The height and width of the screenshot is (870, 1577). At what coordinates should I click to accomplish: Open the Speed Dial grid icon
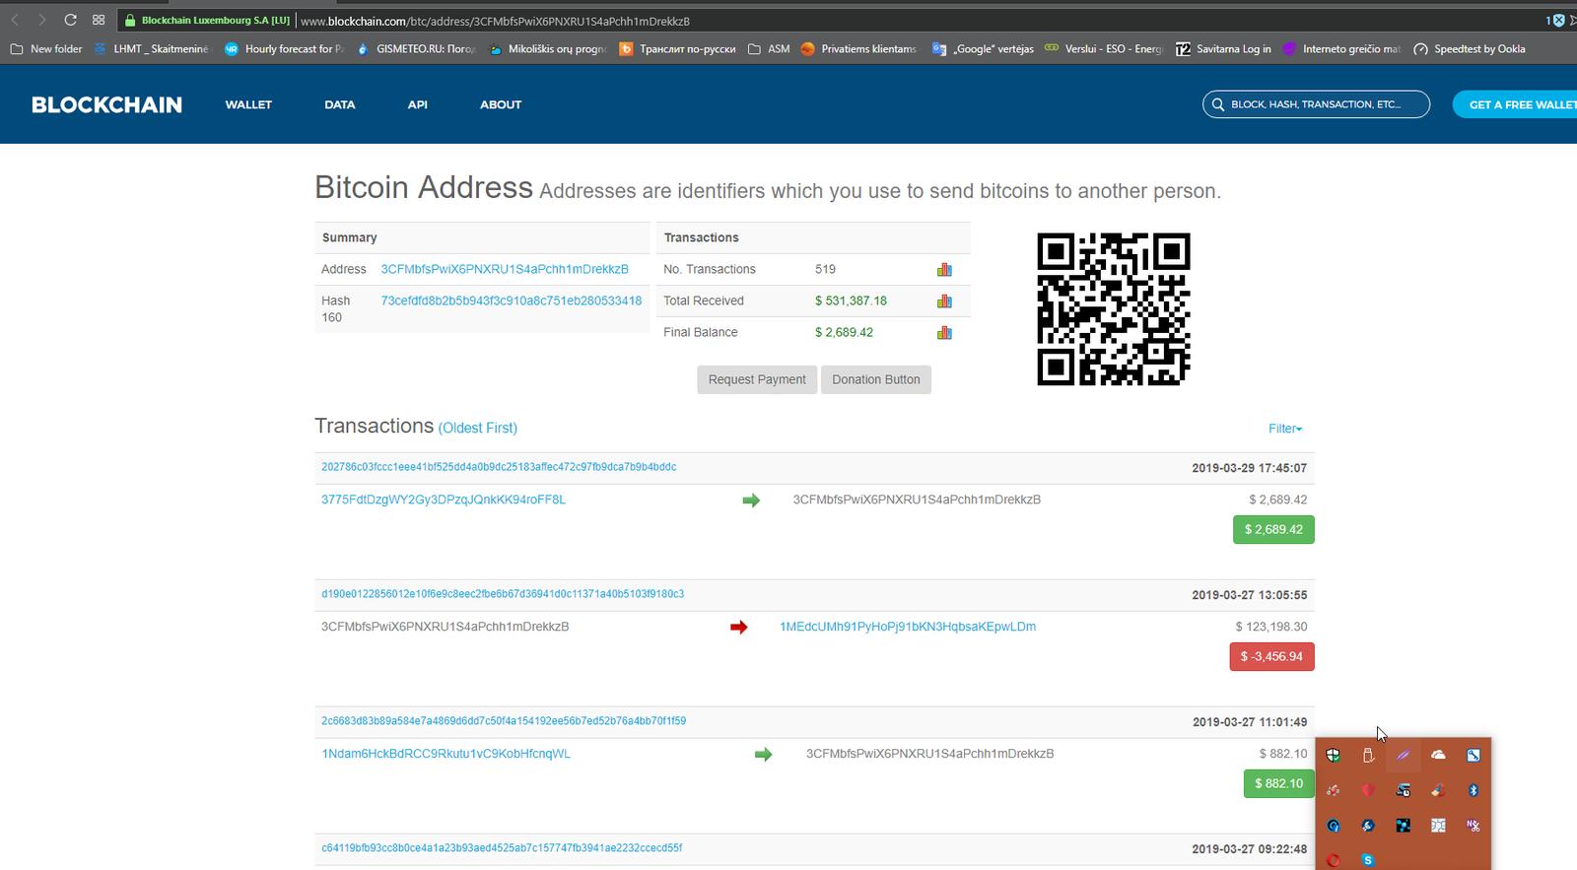99,20
